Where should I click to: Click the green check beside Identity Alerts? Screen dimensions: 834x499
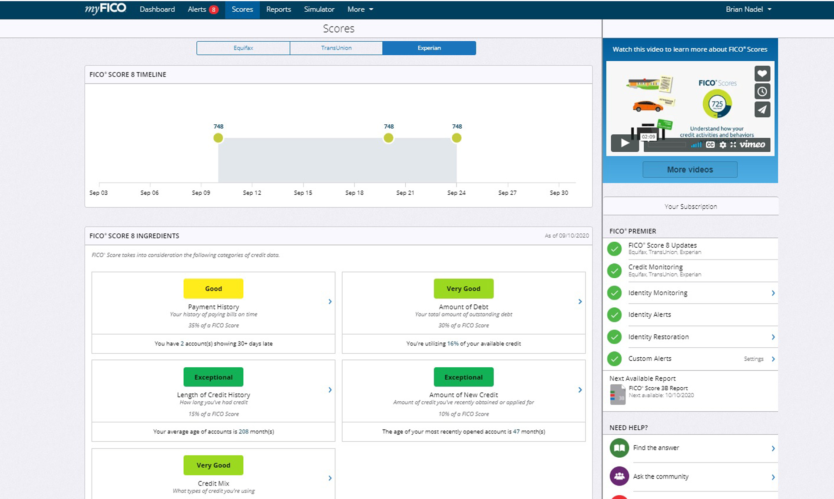[x=614, y=314]
